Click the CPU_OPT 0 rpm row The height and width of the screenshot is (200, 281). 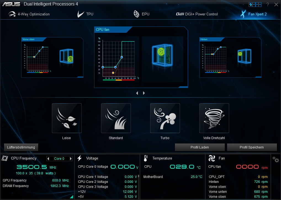tap(238, 177)
